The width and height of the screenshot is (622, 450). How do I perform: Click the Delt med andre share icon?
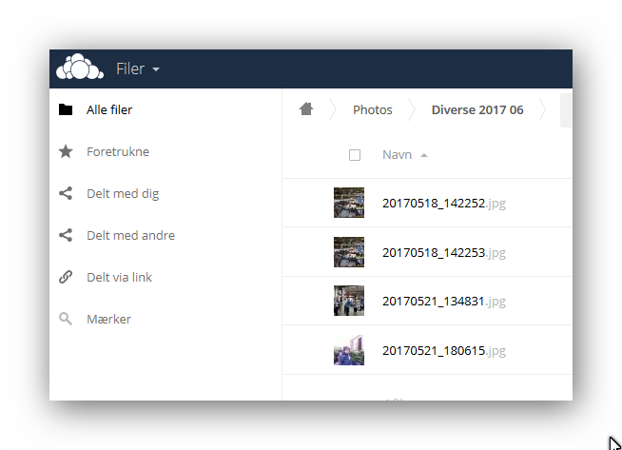pyautogui.click(x=66, y=235)
